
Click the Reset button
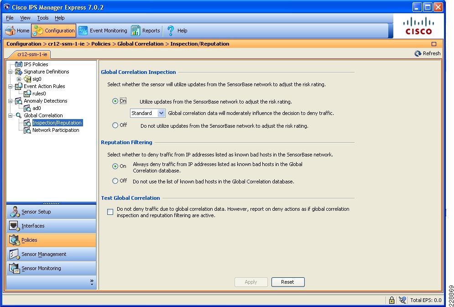point(288,282)
